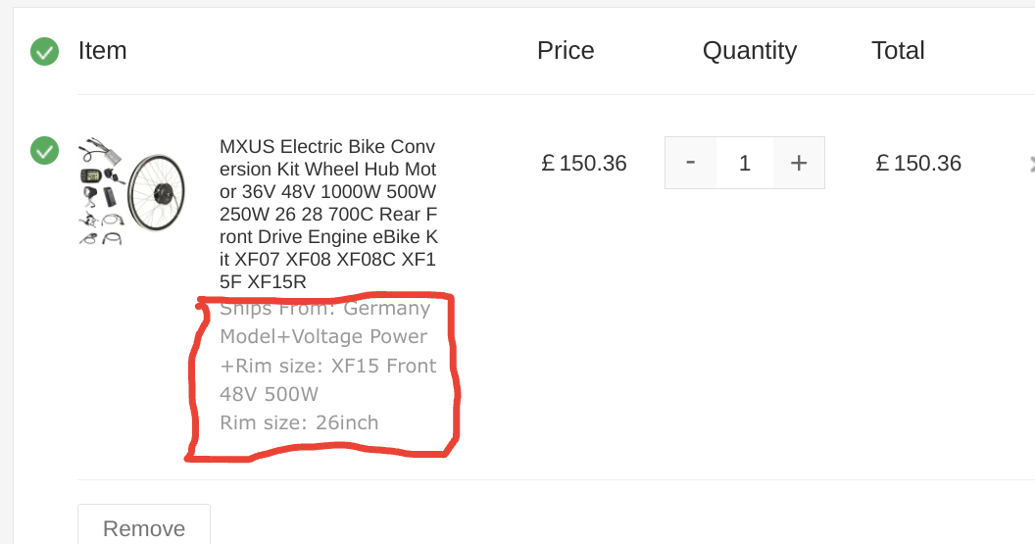1035x544 pixels.
Task: Click the 48V 500W variant text
Action: click(x=270, y=394)
